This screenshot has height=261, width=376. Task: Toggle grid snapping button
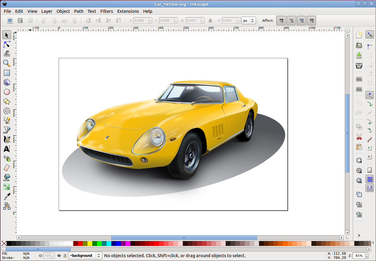coord(370,179)
